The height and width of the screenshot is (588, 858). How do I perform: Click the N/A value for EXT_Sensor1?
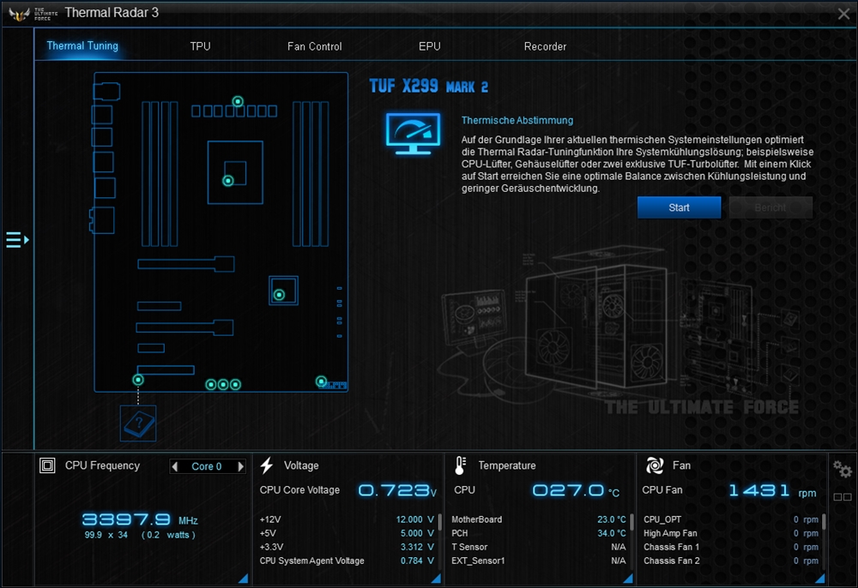click(x=619, y=561)
